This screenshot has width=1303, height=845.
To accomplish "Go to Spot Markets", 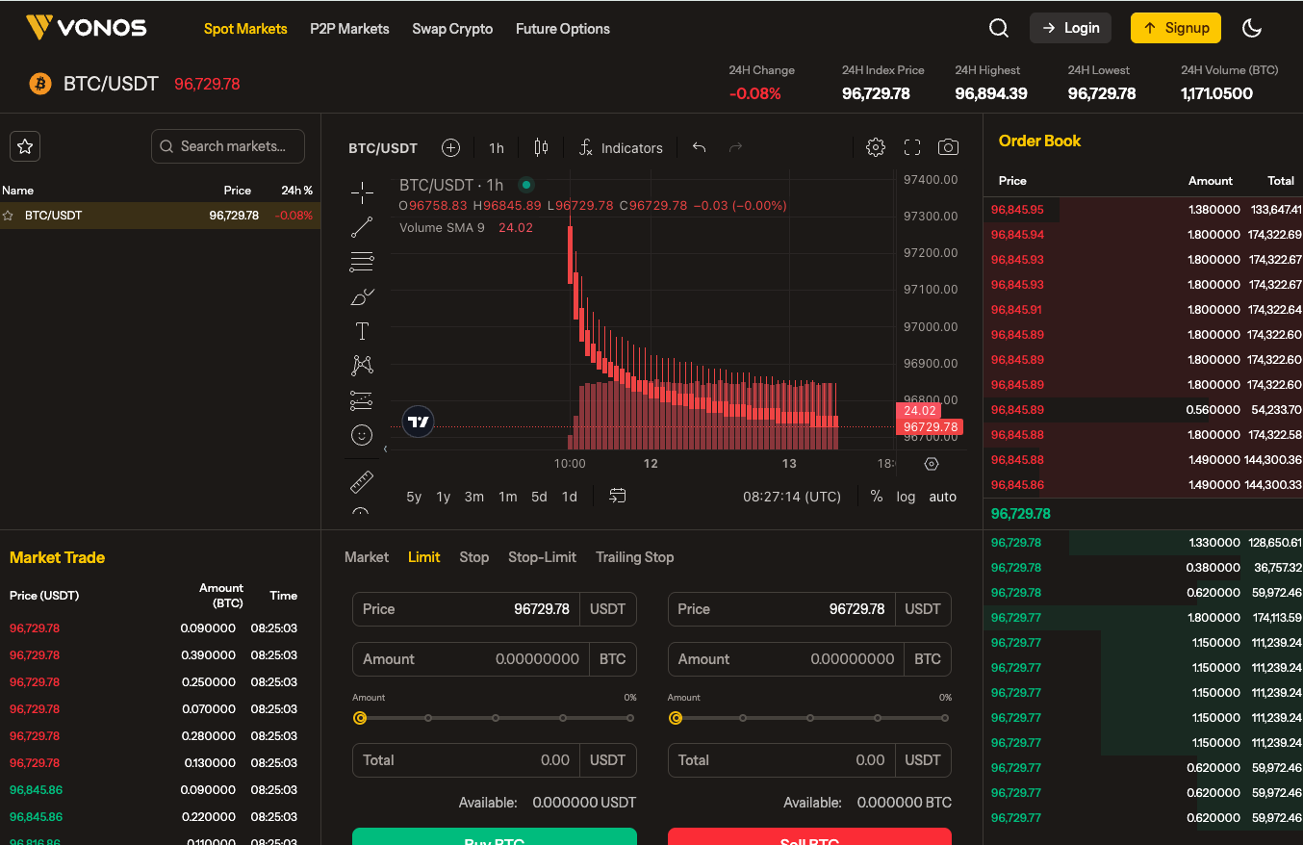I will pos(245,29).
